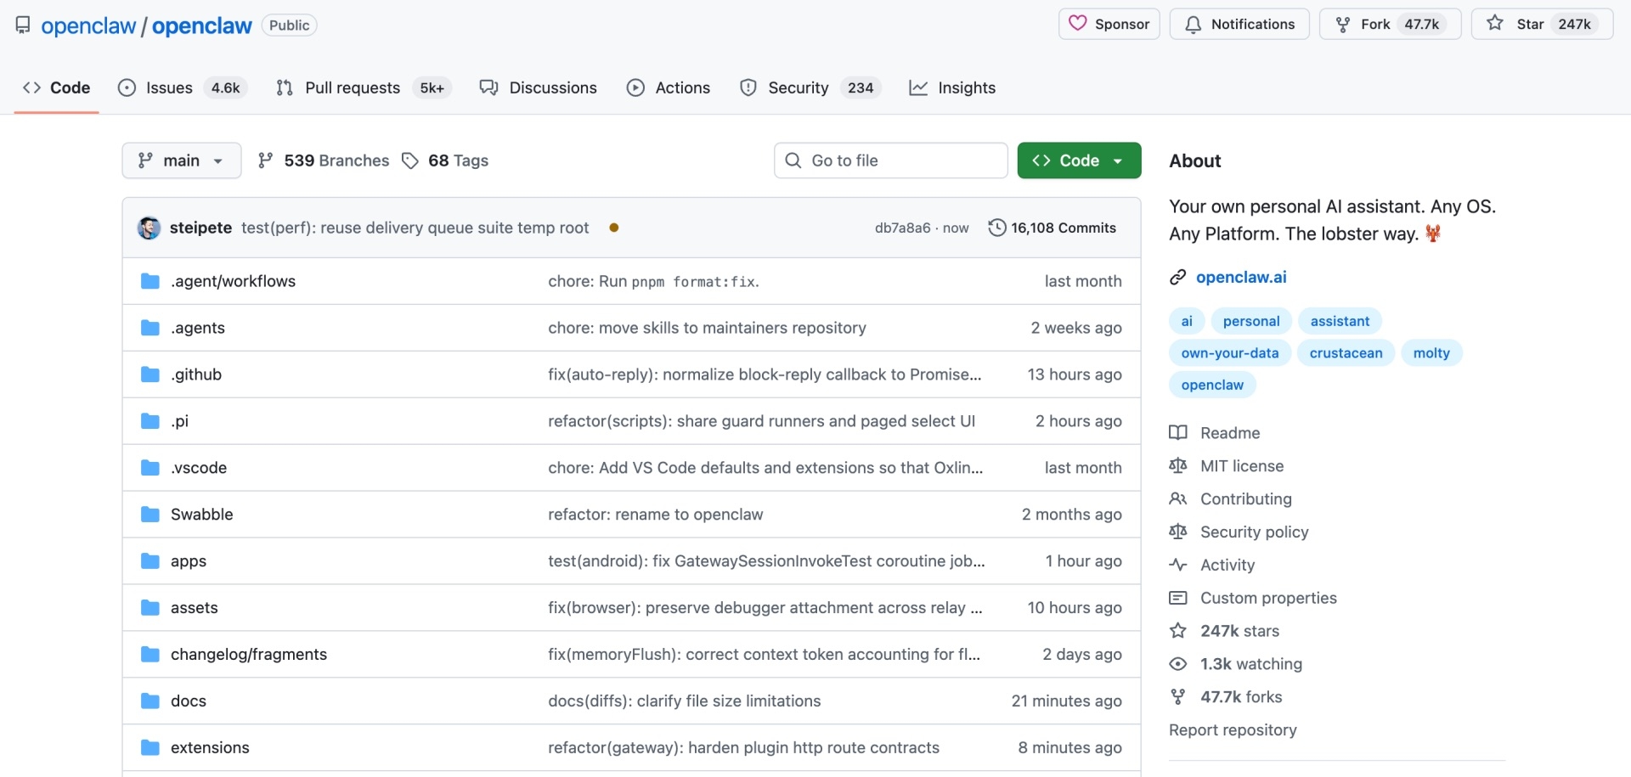Open the main branch selector dropdown

coord(180,160)
